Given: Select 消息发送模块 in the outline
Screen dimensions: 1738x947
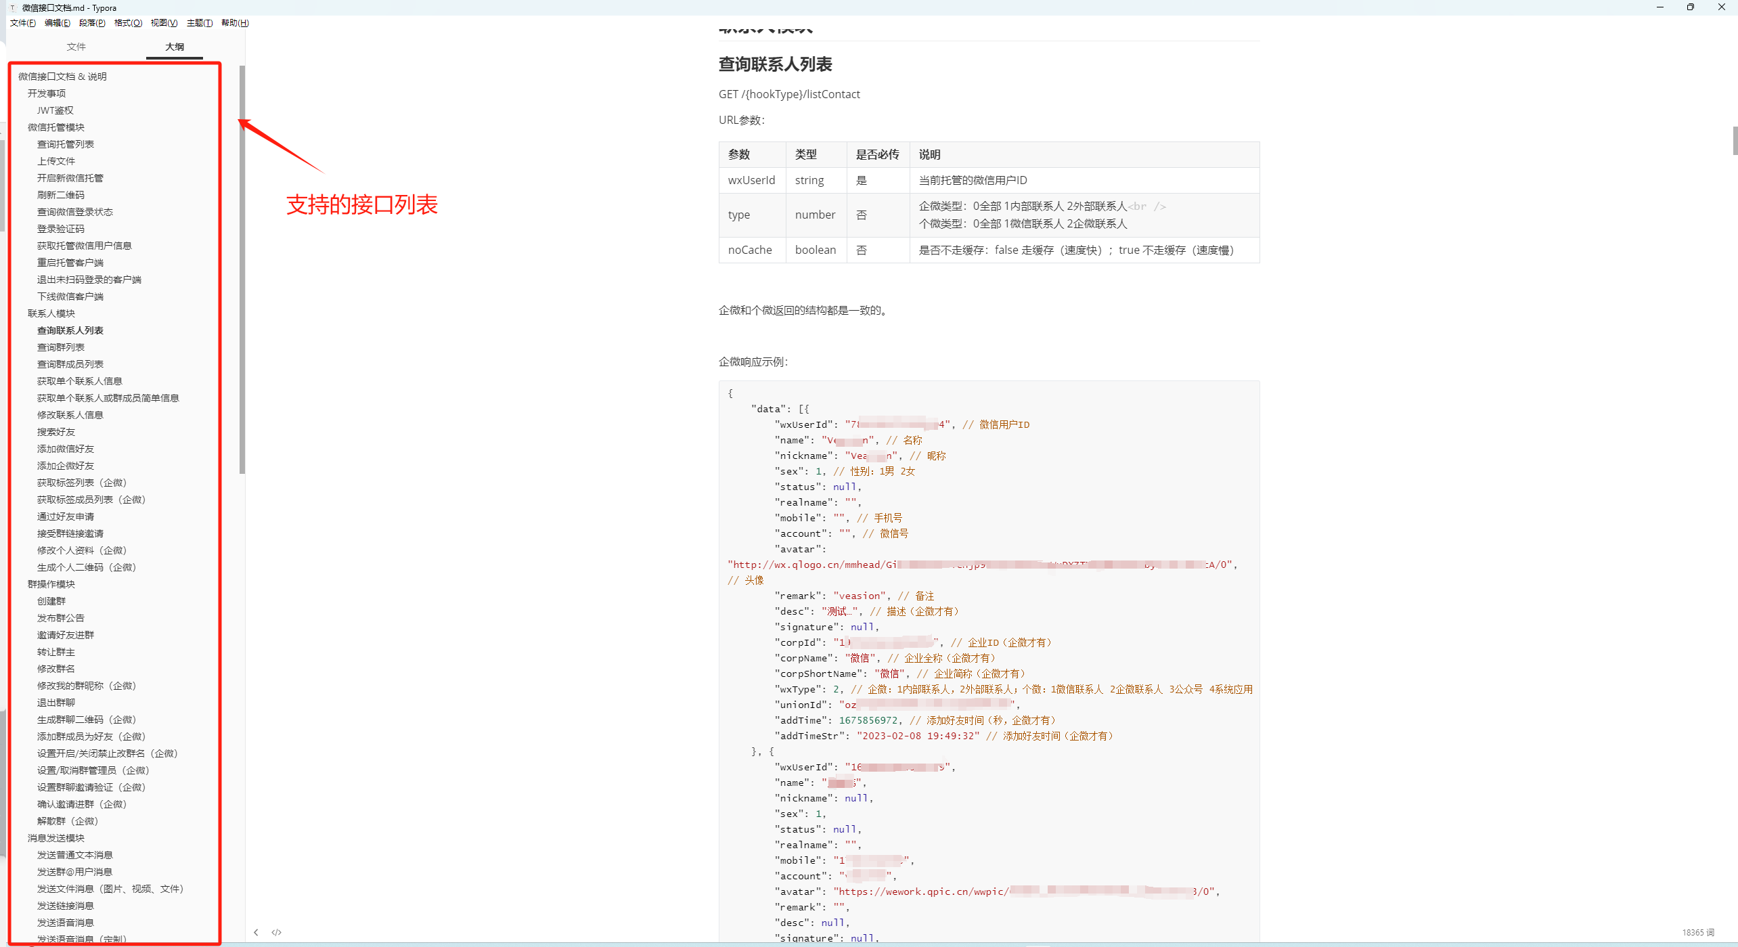Looking at the screenshot, I should [55, 838].
